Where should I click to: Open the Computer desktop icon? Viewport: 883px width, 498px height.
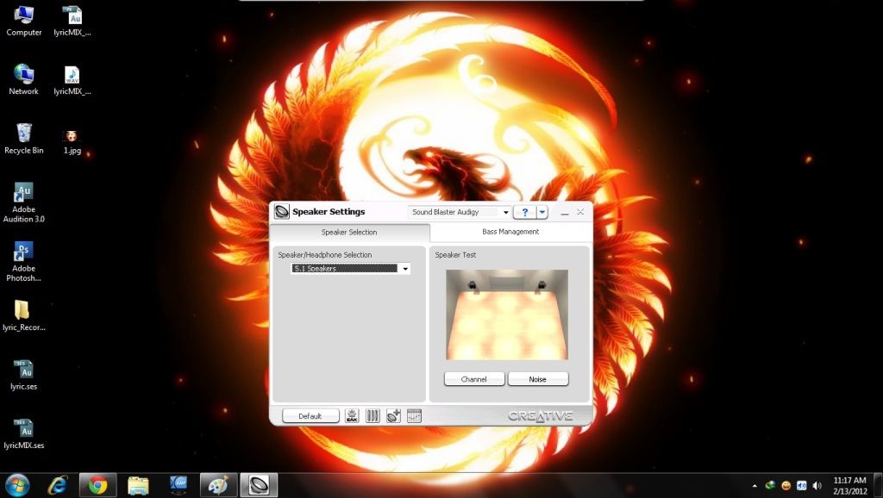[23, 22]
